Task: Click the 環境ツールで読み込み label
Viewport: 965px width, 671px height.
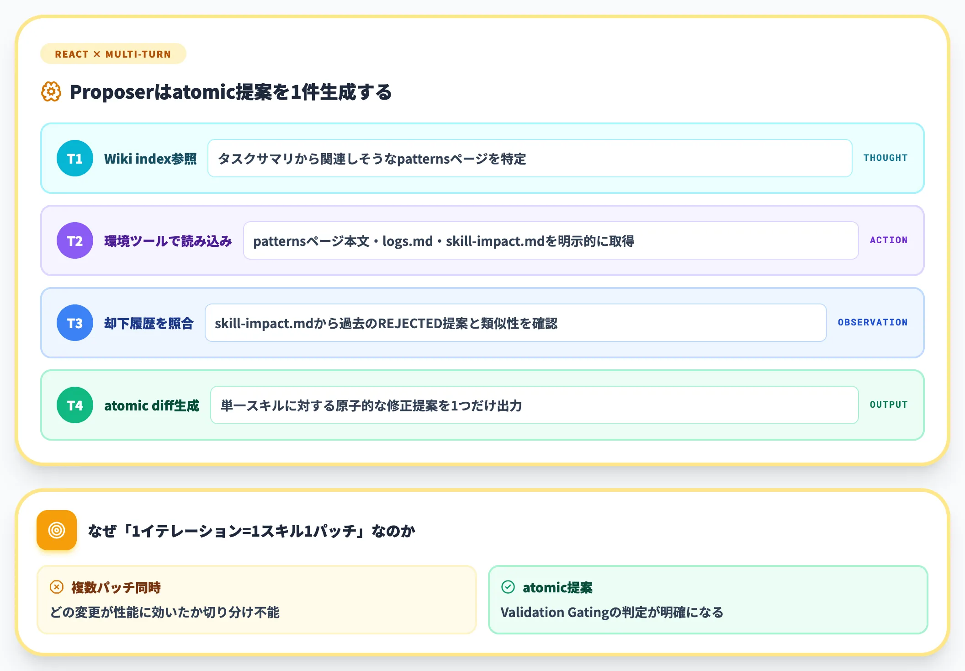Action: 168,241
